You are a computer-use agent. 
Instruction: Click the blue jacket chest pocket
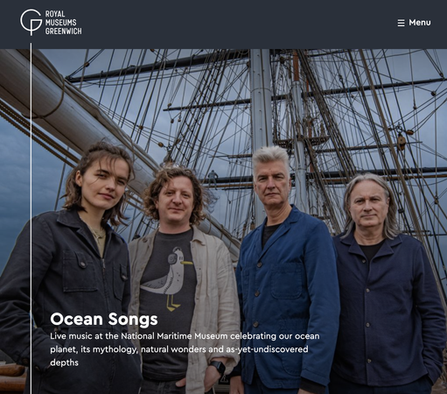[286, 282]
